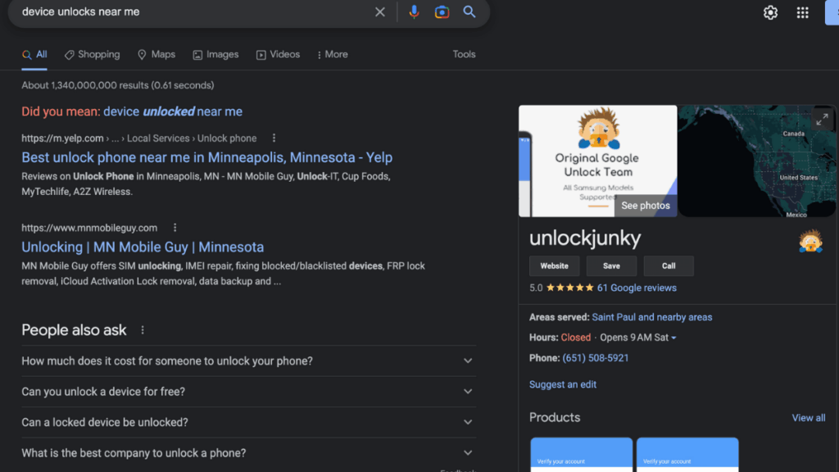The image size is (839, 472).
Task: Click 'View all' products link
Action: click(x=809, y=418)
